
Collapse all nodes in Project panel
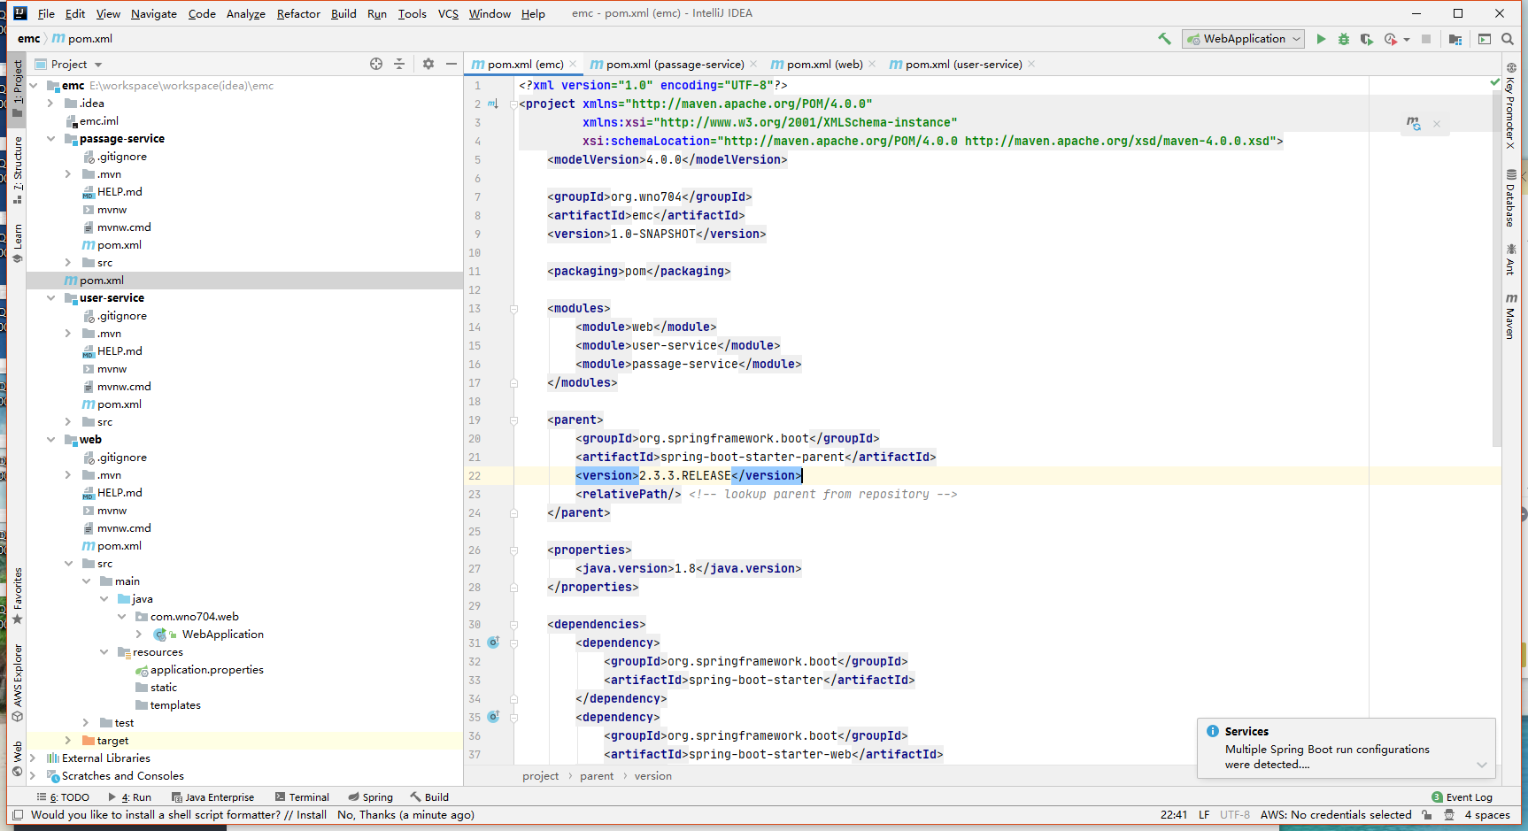click(x=399, y=64)
